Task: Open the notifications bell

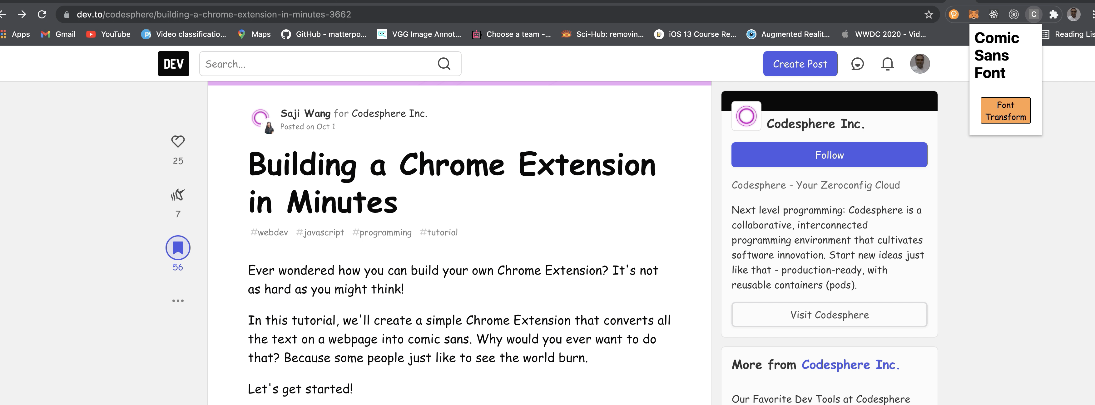Action: [887, 64]
